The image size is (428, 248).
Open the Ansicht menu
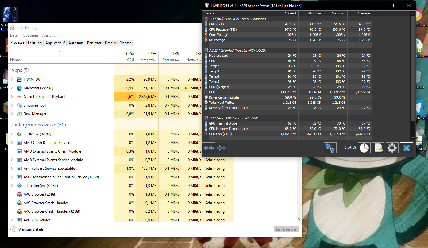coord(48,35)
